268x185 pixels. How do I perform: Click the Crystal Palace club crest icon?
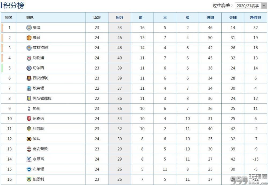pyautogui.click(x=29, y=159)
